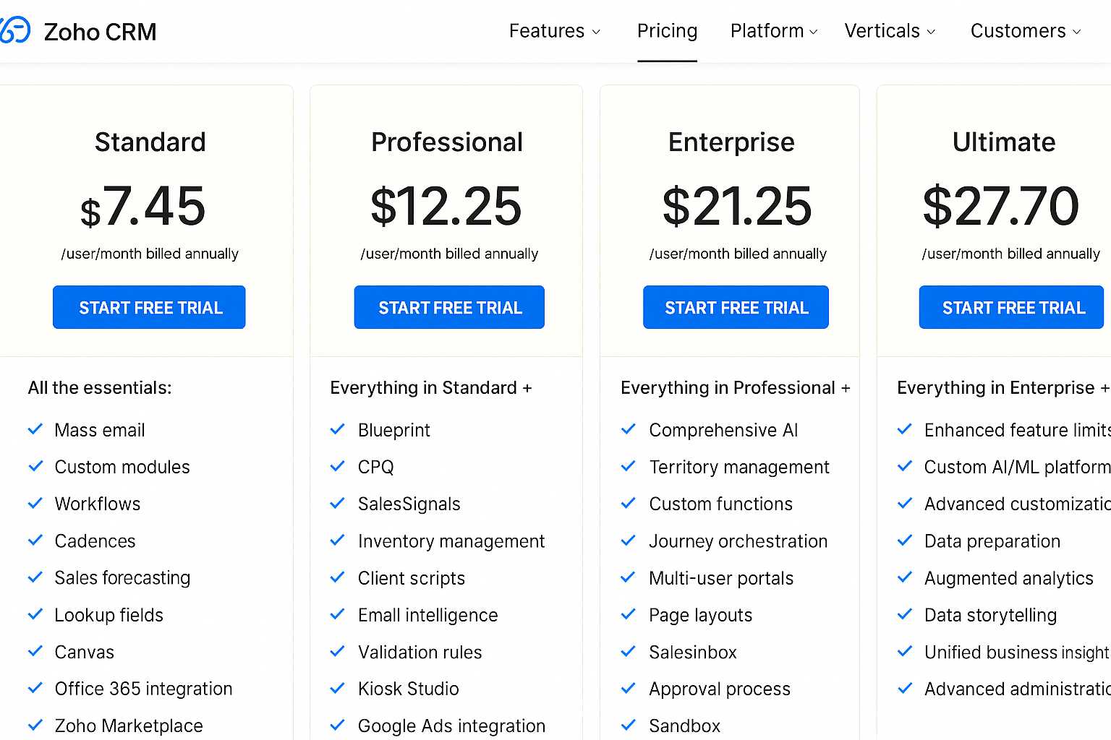
Task: Start free trial for Professional plan
Action: click(449, 307)
